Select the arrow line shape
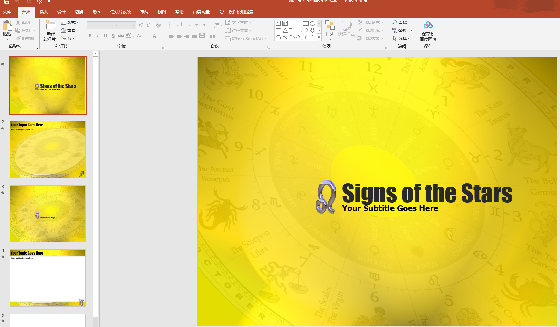560x327 pixels. point(299,23)
